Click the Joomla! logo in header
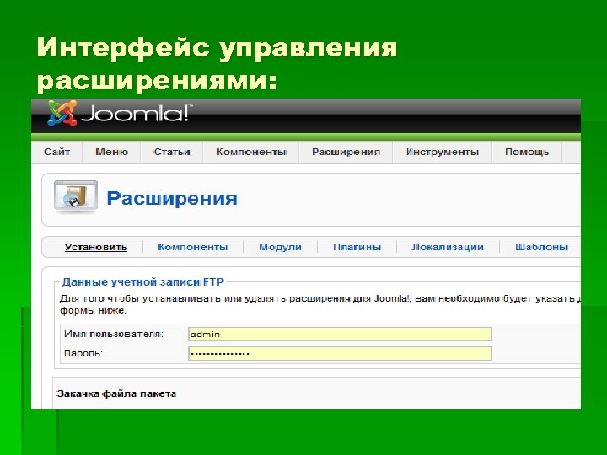 tap(119, 113)
